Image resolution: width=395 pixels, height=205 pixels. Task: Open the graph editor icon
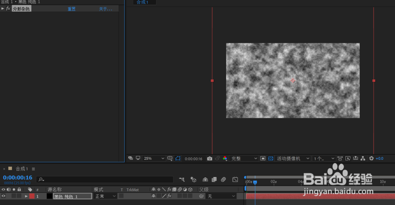[x=235, y=180]
